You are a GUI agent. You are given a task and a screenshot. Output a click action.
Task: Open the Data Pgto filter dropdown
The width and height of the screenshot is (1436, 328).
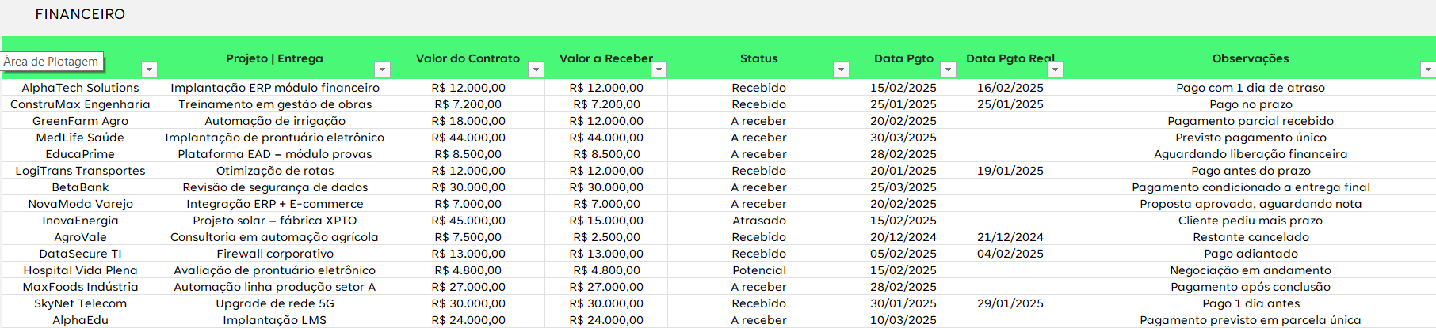(x=948, y=70)
